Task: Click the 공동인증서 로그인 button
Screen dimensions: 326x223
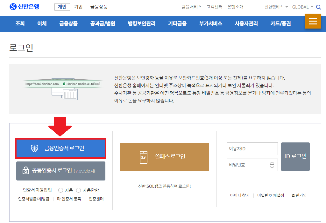Action: [x=61, y=171]
